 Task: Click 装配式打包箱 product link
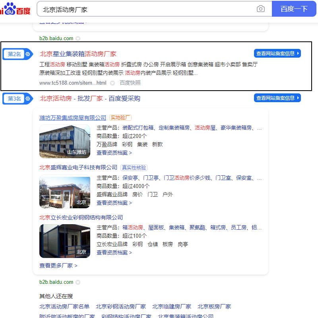point(138,128)
